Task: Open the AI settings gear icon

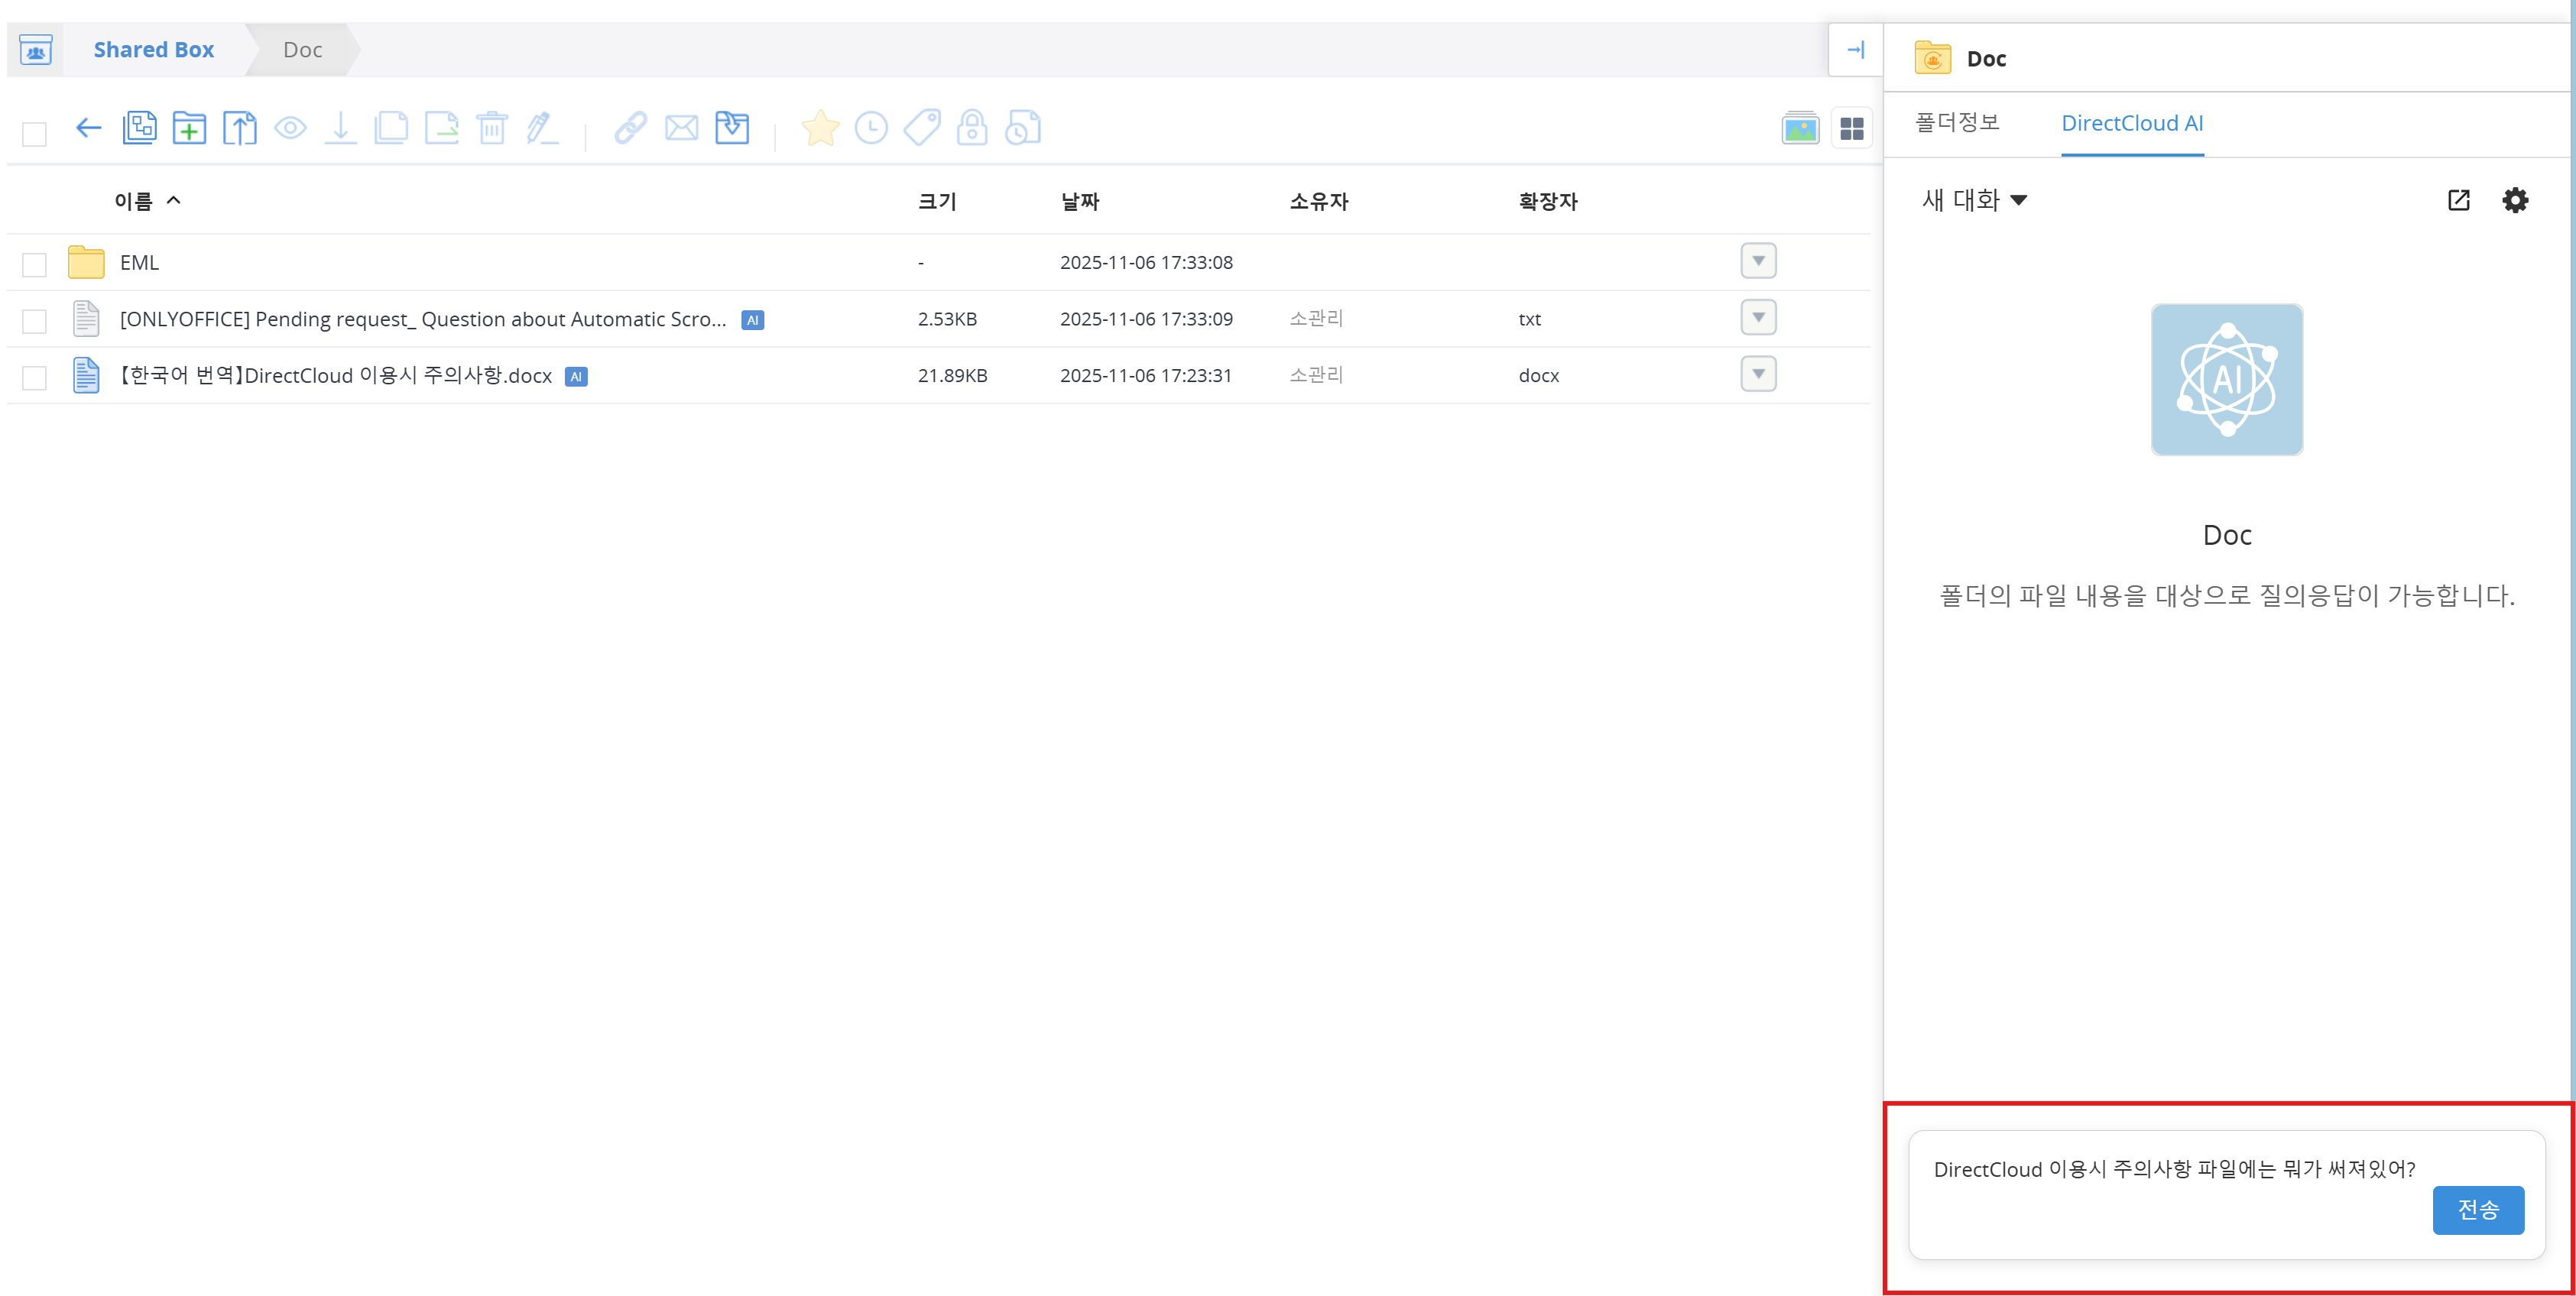Action: (x=2514, y=200)
